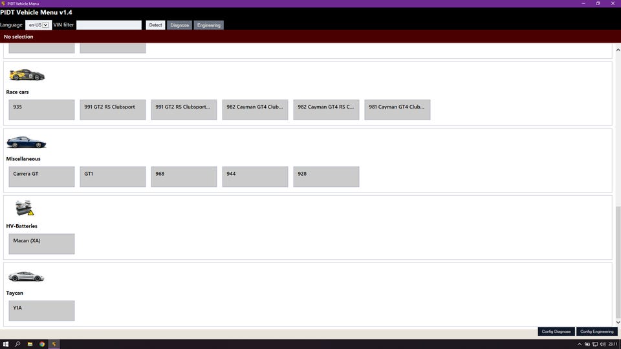Click the Taycan heading

(15, 293)
